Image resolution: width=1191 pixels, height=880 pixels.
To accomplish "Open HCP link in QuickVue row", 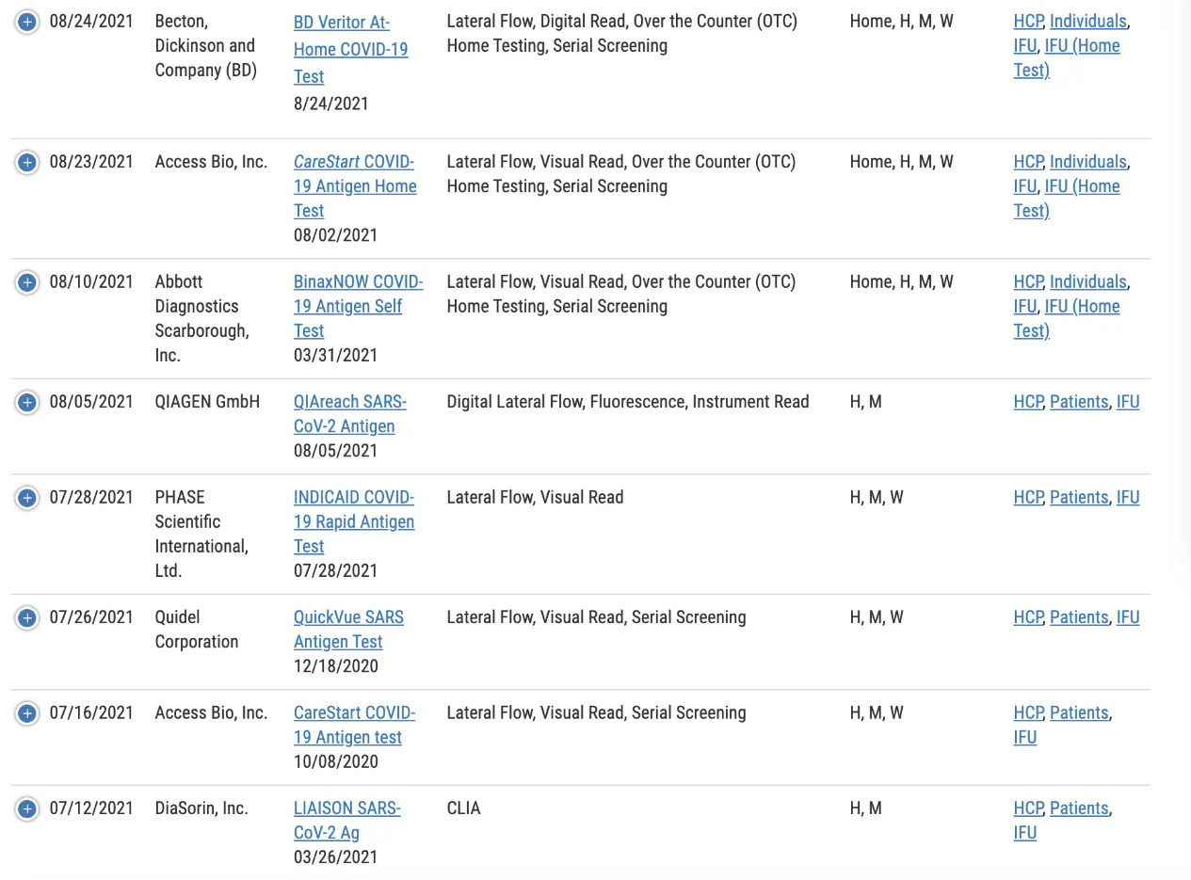I will pyautogui.click(x=1028, y=617).
